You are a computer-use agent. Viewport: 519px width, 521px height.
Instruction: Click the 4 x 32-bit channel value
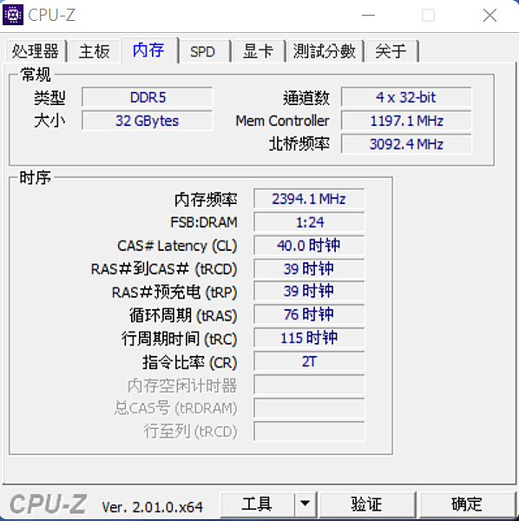coord(406,97)
